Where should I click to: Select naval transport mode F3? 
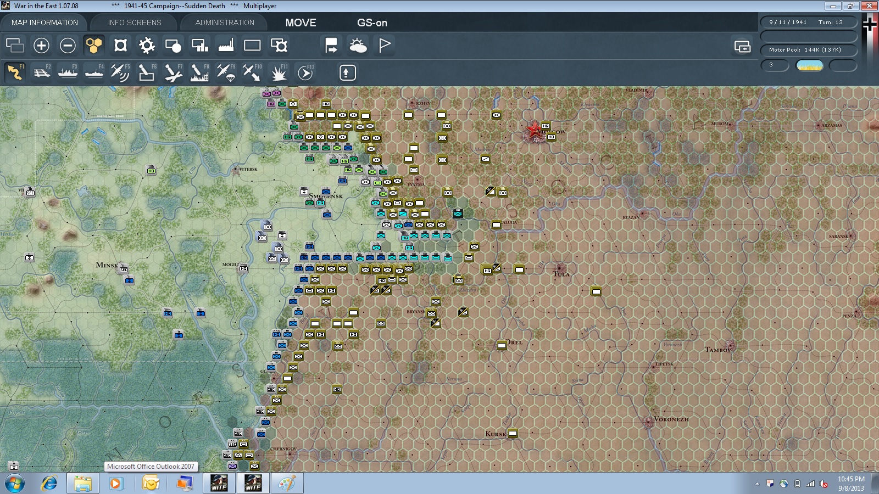pyautogui.click(x=68, y=72)
